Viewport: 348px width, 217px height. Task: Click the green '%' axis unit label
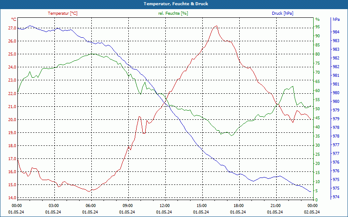(318, 20)
